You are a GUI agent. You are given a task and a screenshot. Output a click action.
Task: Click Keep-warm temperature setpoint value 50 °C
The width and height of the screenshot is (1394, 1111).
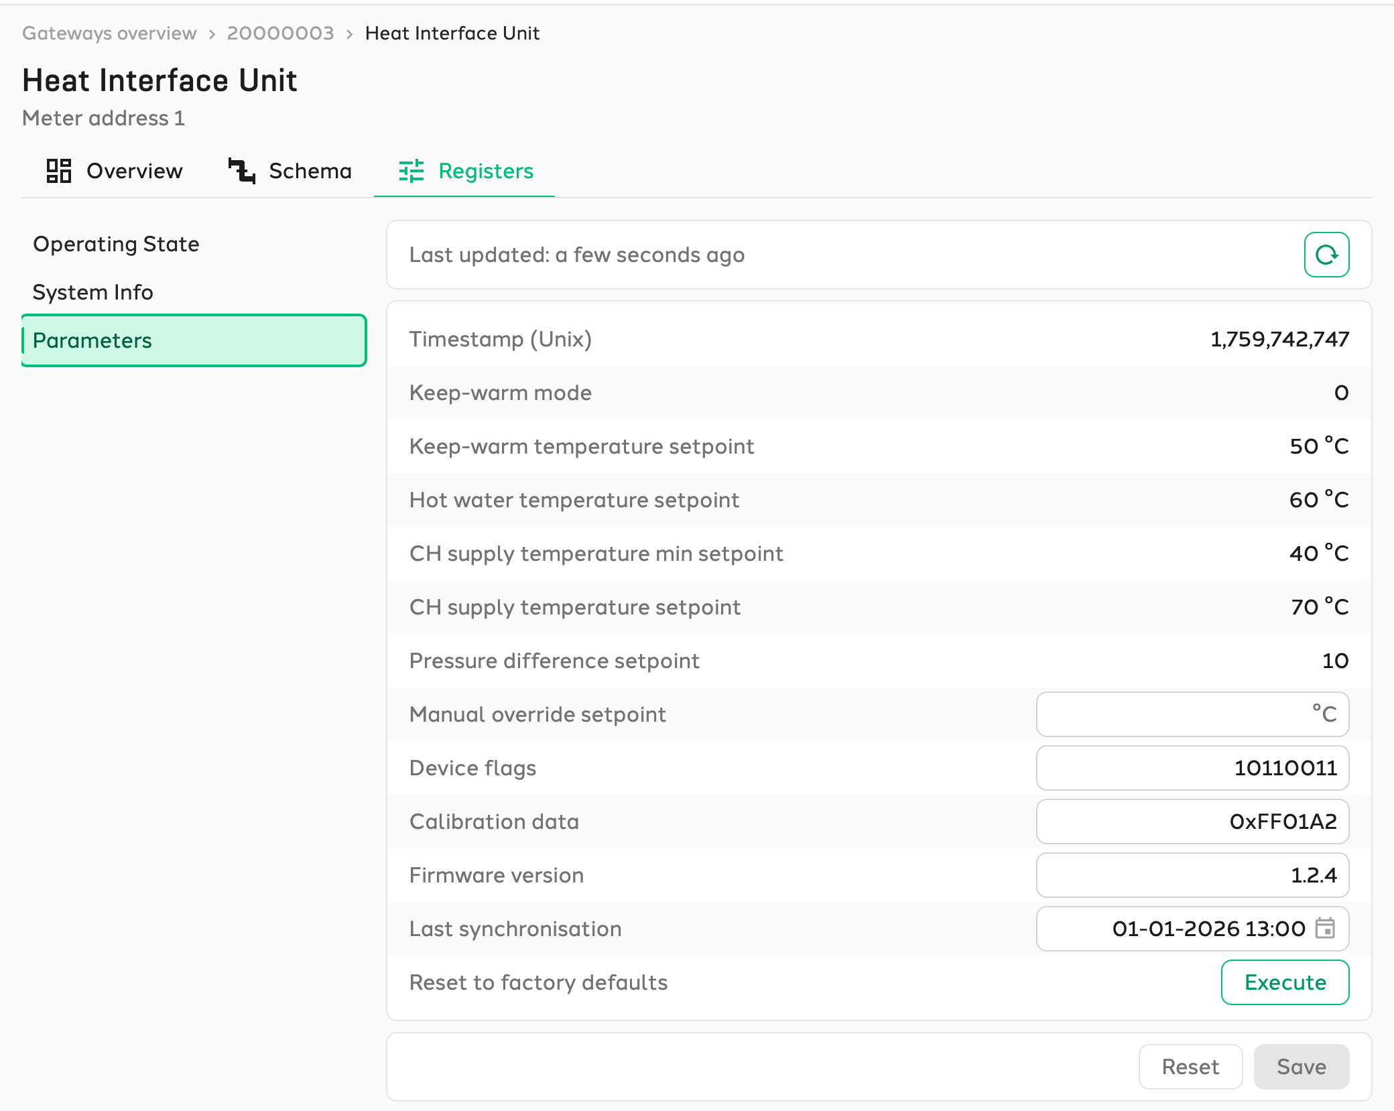(x=1319, y=446)
